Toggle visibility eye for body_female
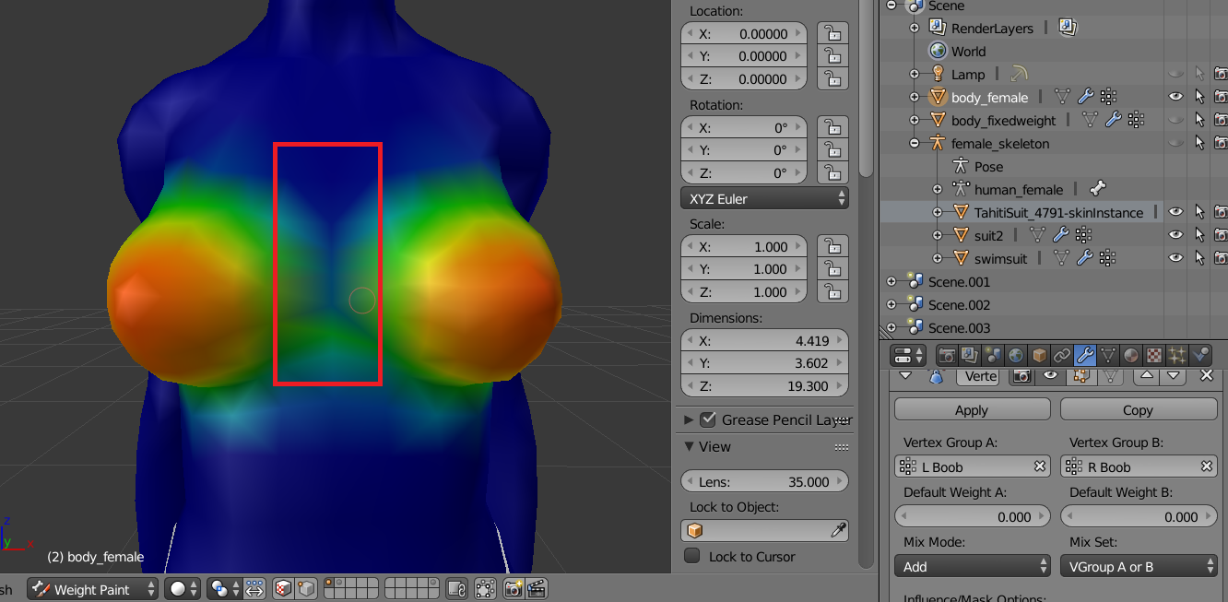Screen dimensions: 1228x602 (x=1175, y=97)
